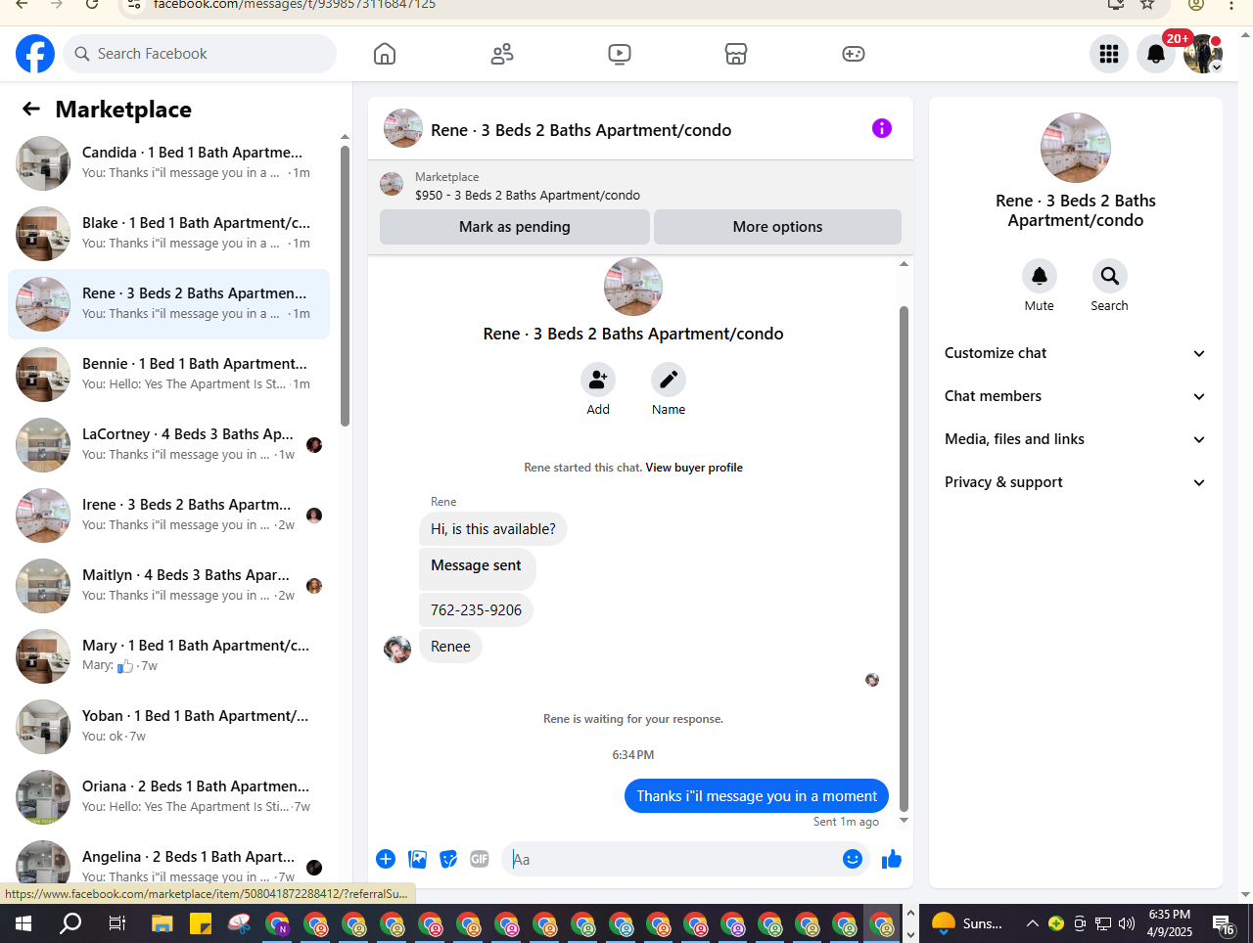The height and width of the screenshot is (943, 1253).
Task: Bookmark this page with the star icon
Action: pos(1147,5)
